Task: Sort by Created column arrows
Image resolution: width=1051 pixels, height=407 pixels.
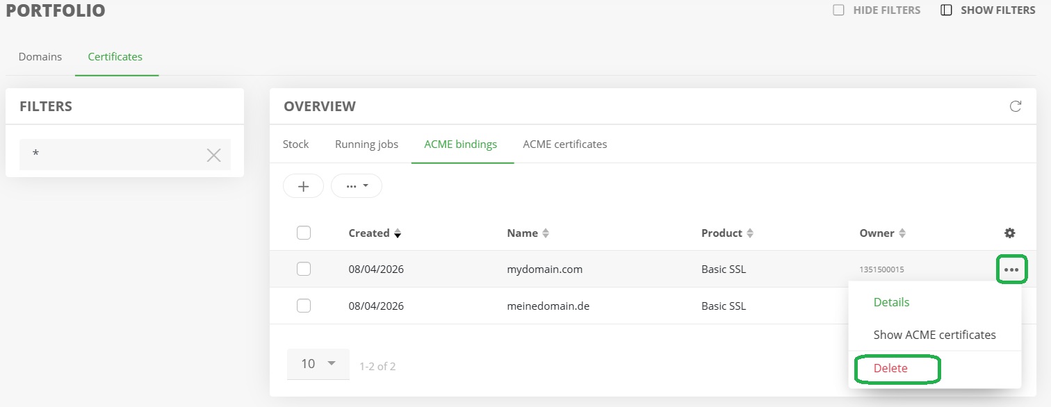Action: point(397,233)
